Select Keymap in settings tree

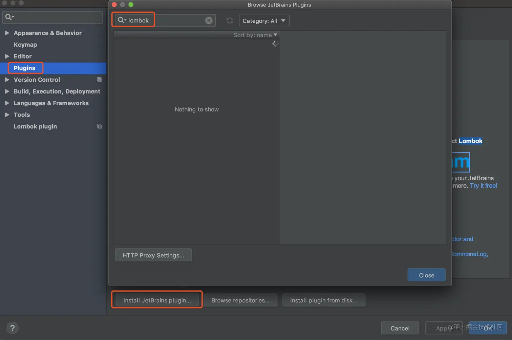click(25, 45)
